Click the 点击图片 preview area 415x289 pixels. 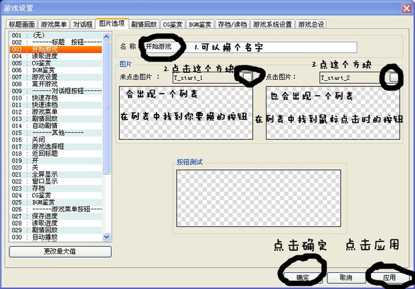[x=333, y=113]
